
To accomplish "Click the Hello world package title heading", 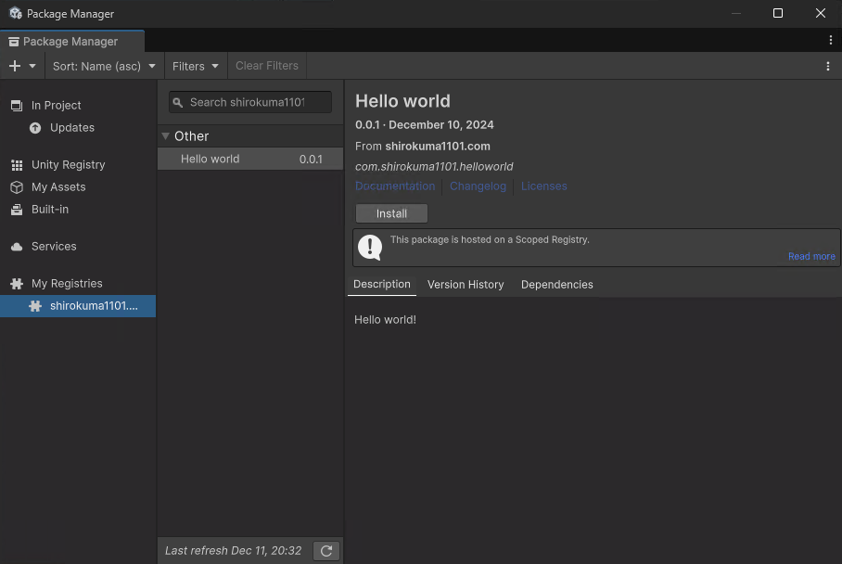I will pos(402,101).
